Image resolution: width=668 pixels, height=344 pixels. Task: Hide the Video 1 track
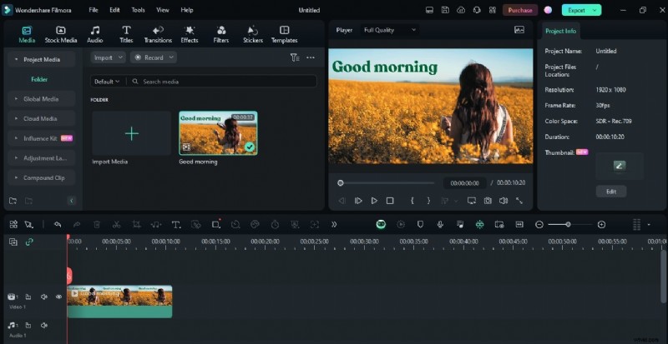(x=58, y=297)
